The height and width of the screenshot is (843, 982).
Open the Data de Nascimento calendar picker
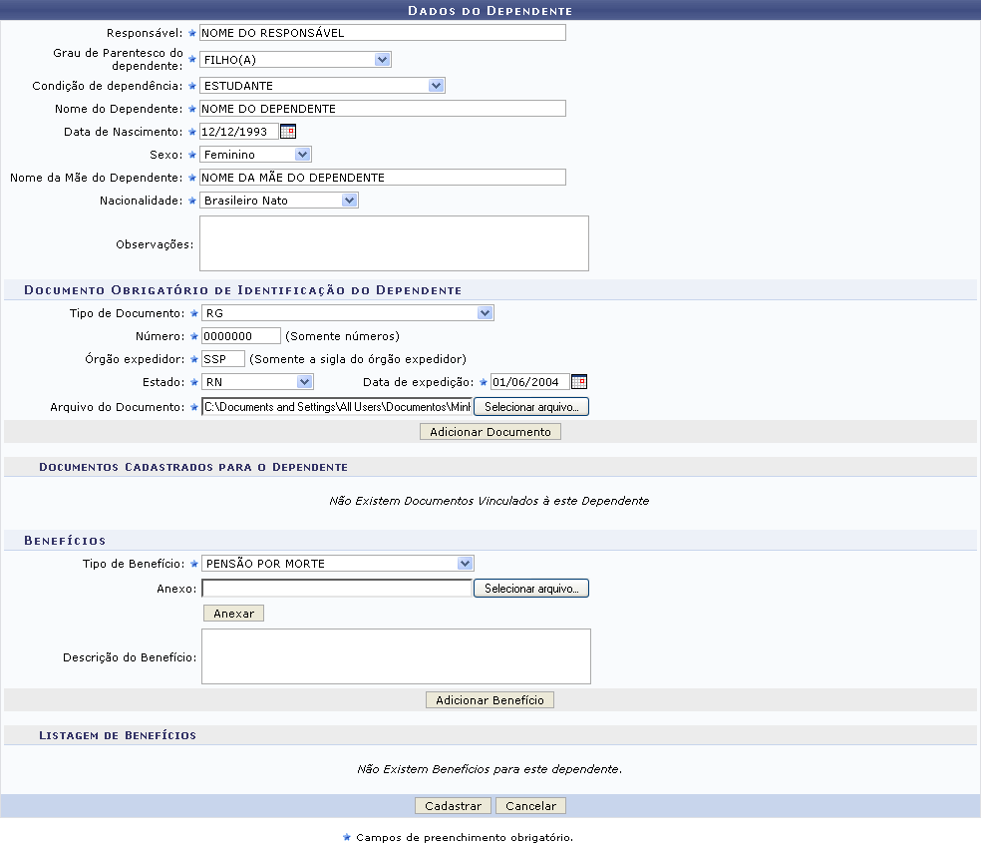[x=287, y=131]
